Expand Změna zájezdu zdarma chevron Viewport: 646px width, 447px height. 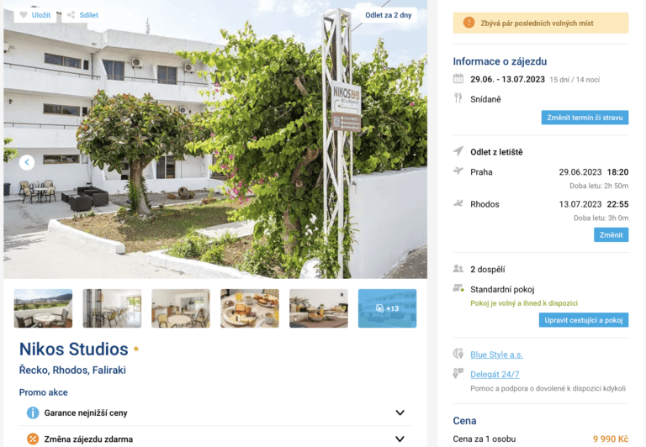tap(400, 439)
